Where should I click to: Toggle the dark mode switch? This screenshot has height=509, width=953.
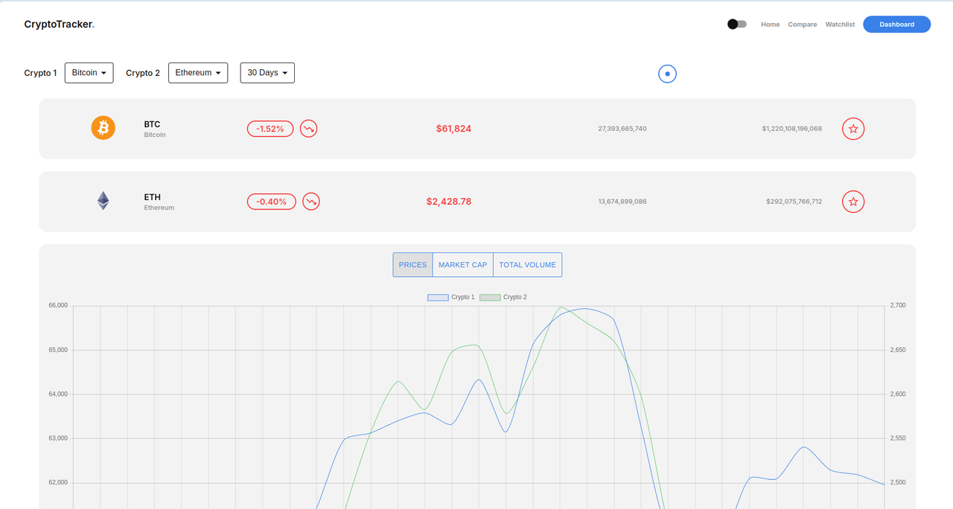737,25
